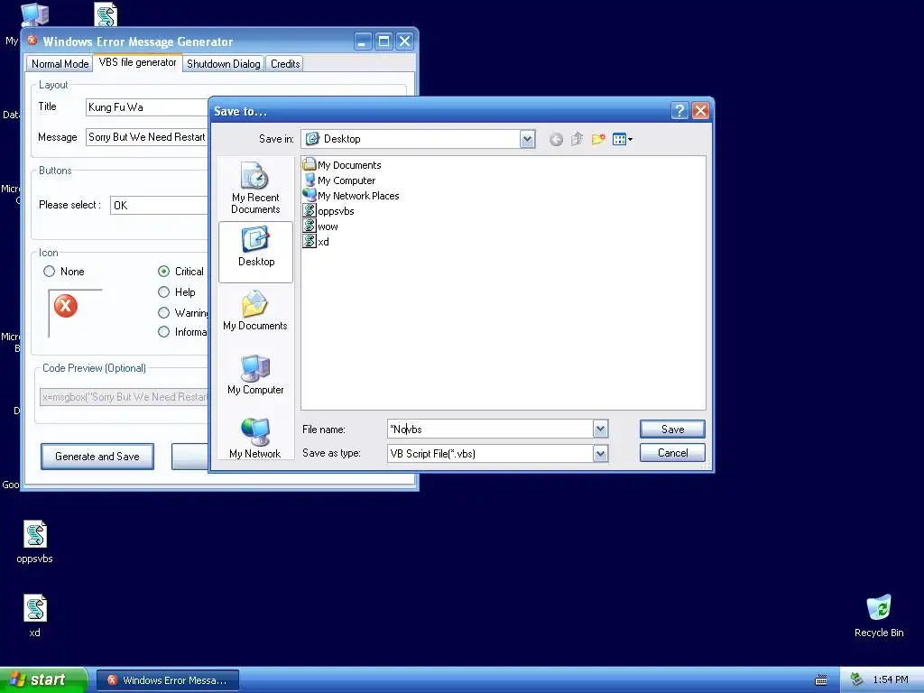Open My Computer in places bar
The height and width of the screenshot is (693, 924).
(x=255, y=374)
